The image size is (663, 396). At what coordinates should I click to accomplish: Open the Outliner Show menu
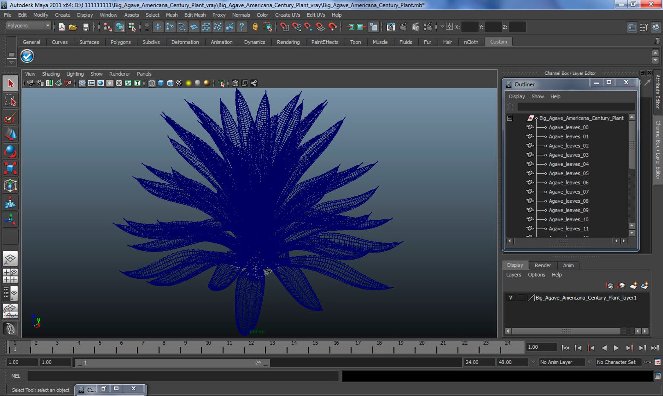537,96
